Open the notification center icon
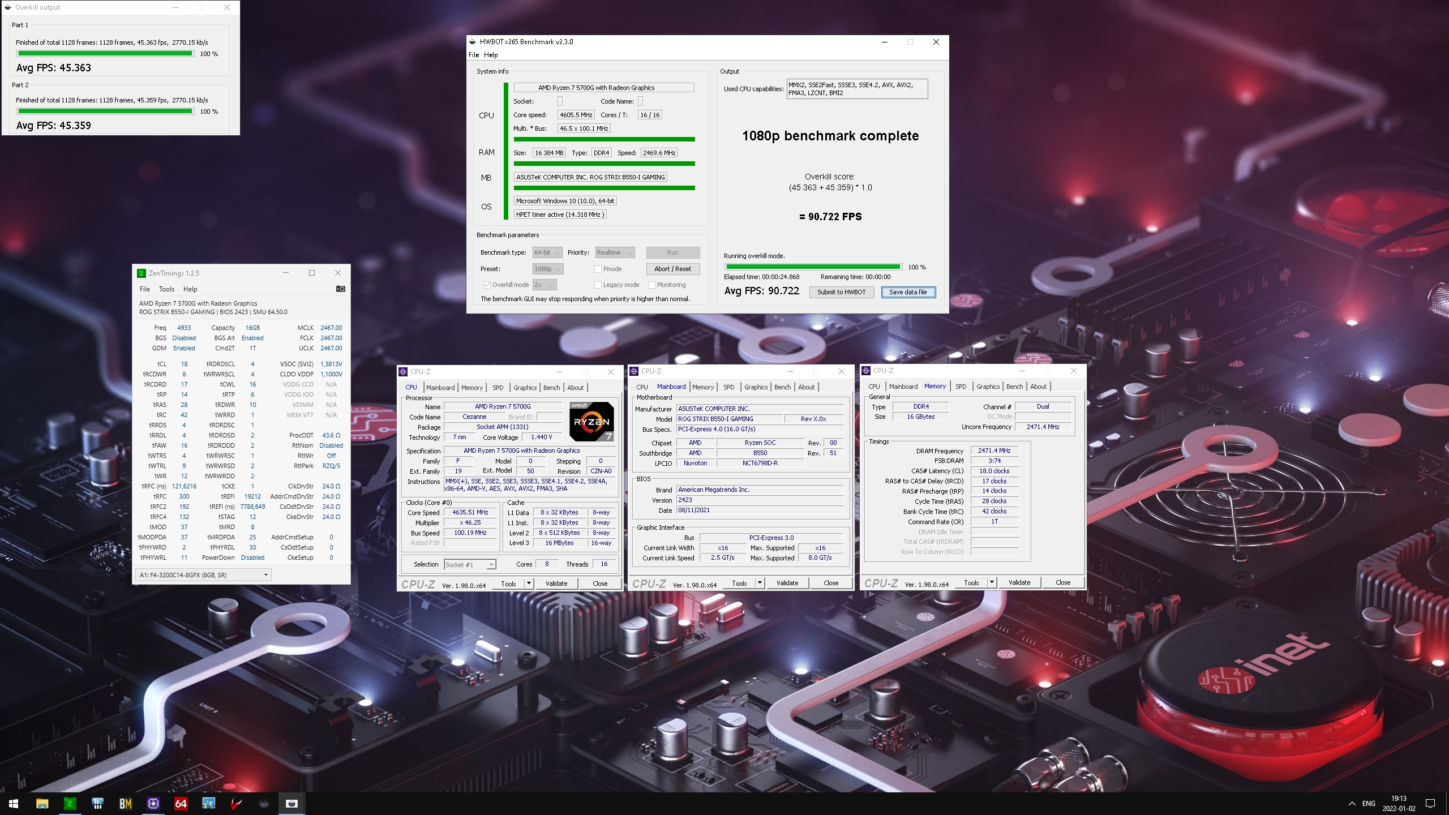This screenshot has height=815, width=1449. (x=1430, y=803)
